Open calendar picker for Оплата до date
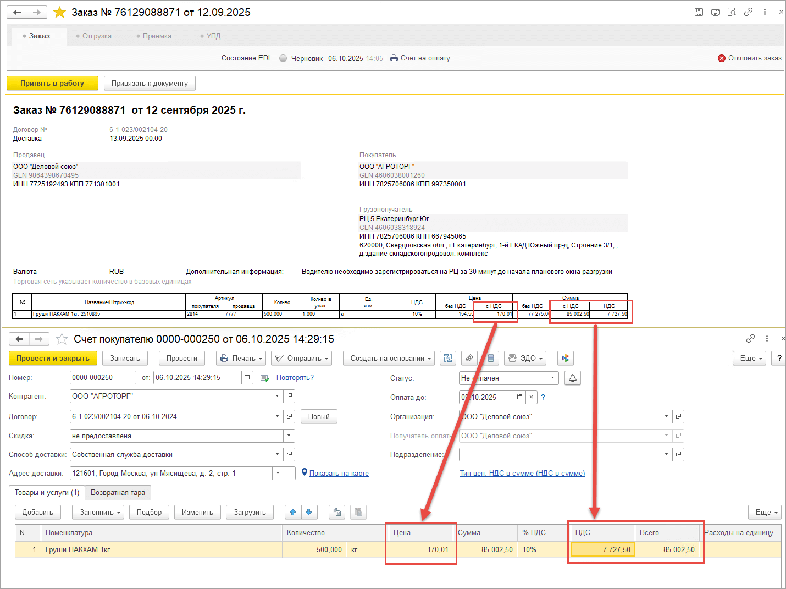The height and width of the screenshot is (589, 786). [519, 397]
